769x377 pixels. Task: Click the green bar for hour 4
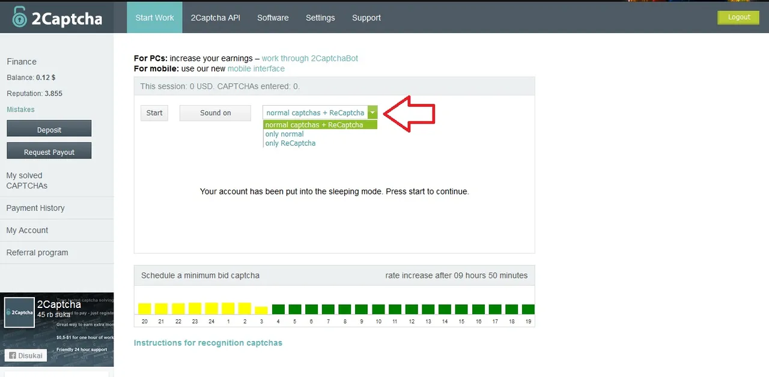pyautogui.click(x=278, y=309)
